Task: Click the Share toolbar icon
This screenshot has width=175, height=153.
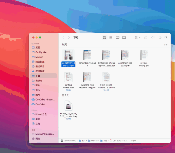Action: coord(146,37)
